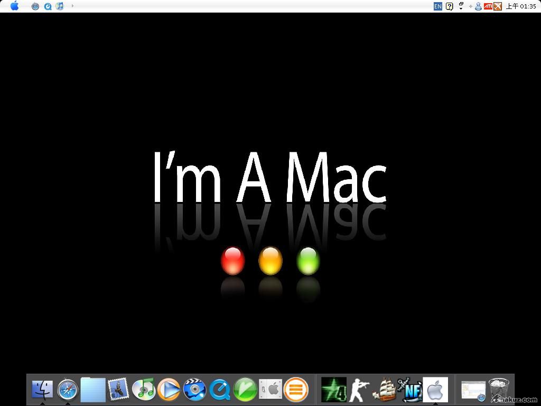Launch Safari compass in the dock
This screenshot has width=541, height=406.
click(x=68, y=390)
